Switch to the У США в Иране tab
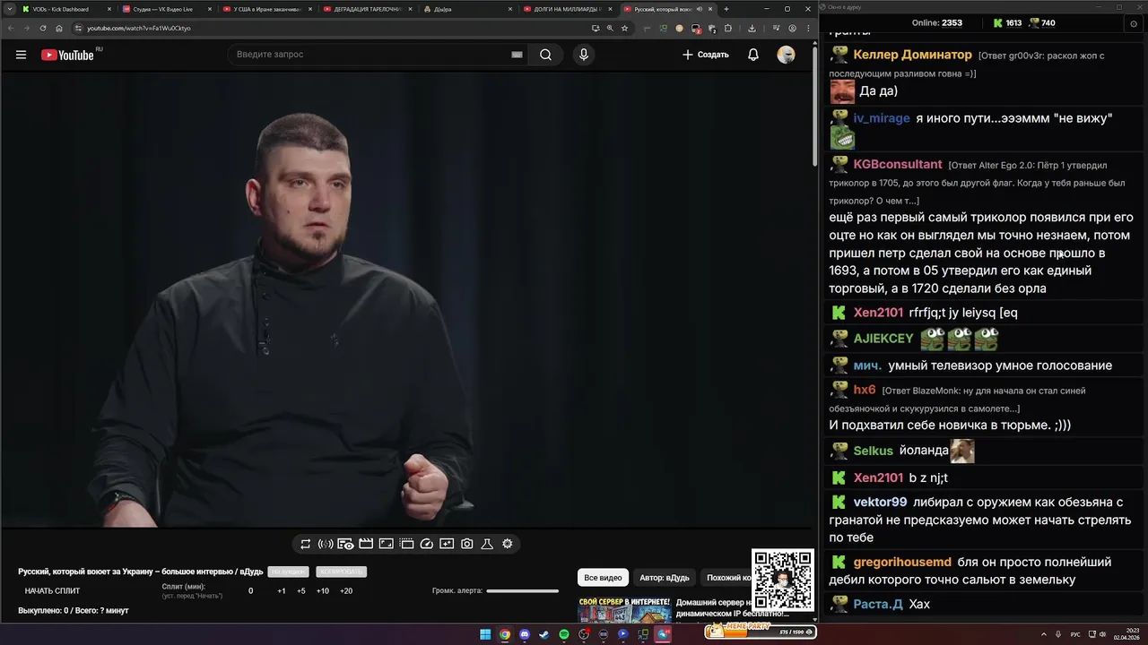Image resolution: width=1148 pixels, height=645 pixels. [266, 9]
